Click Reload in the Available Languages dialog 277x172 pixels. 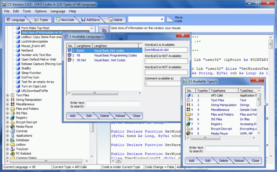click(x=120, y=116)
